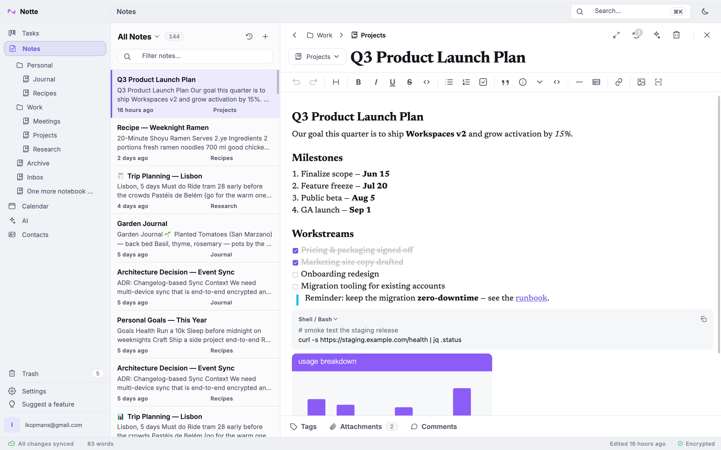Toggle bold formatting
Screen dimensions: 721x450
[358, 82]
